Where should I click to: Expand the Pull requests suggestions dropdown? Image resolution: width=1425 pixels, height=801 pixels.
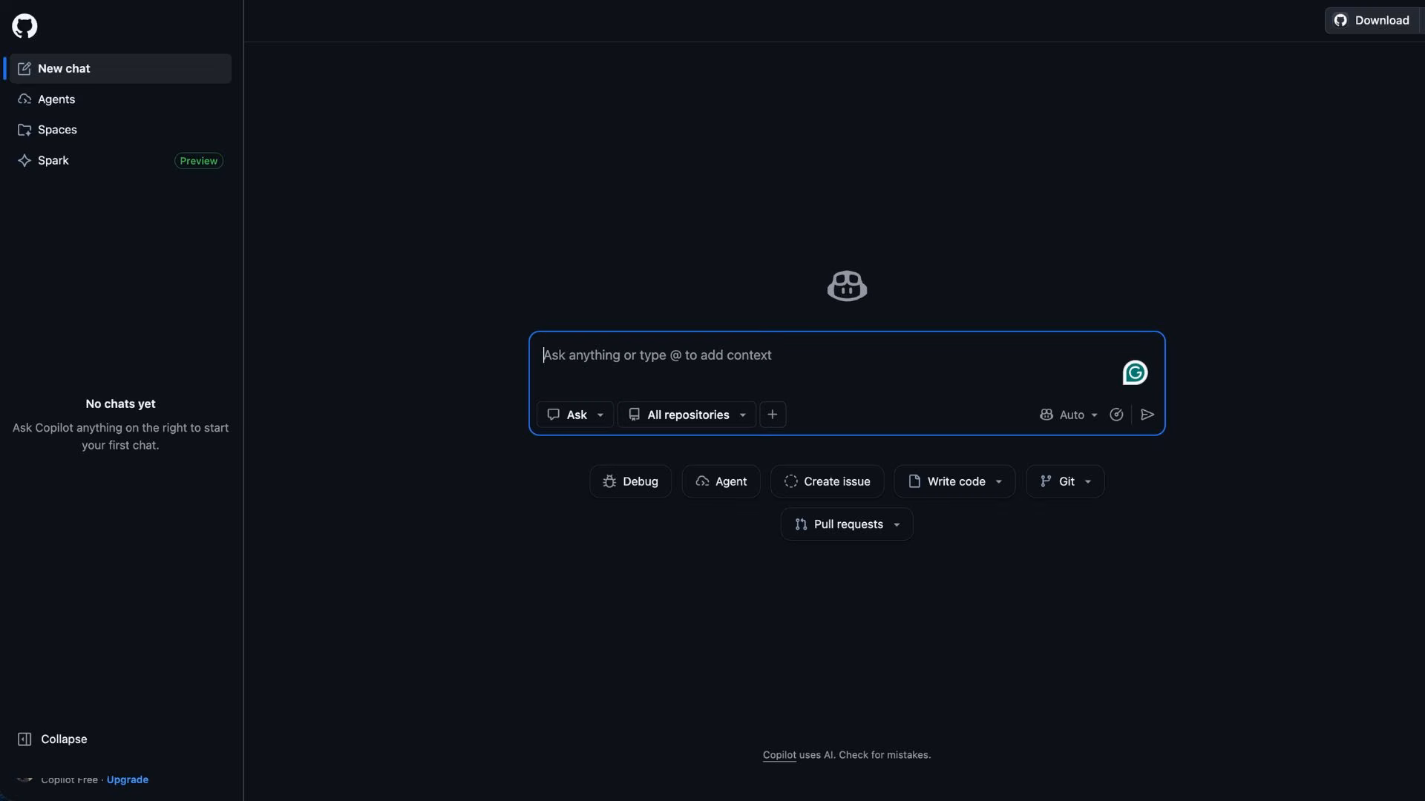point(847,524)
